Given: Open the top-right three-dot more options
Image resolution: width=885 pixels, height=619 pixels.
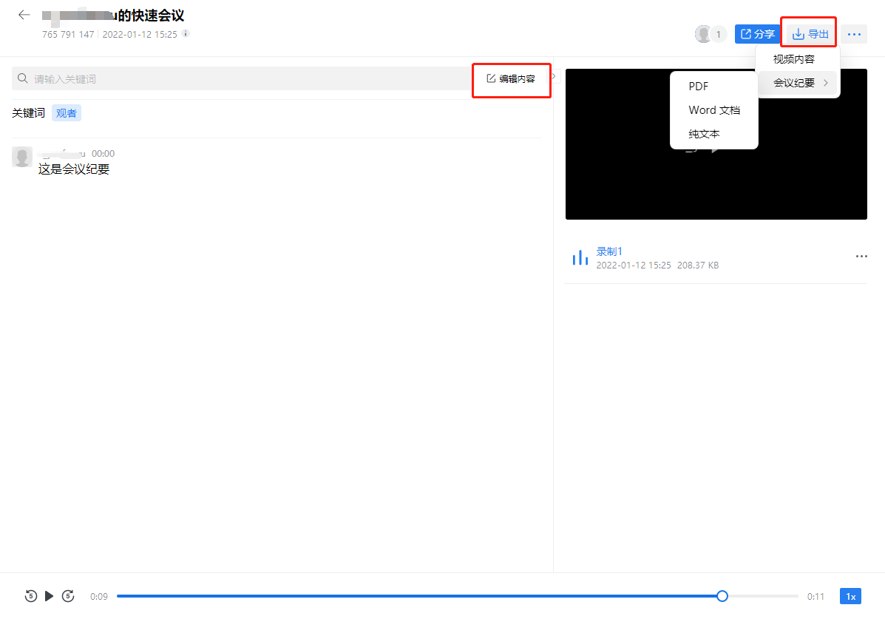Looking at the screenshot, I should coord(854,35).
